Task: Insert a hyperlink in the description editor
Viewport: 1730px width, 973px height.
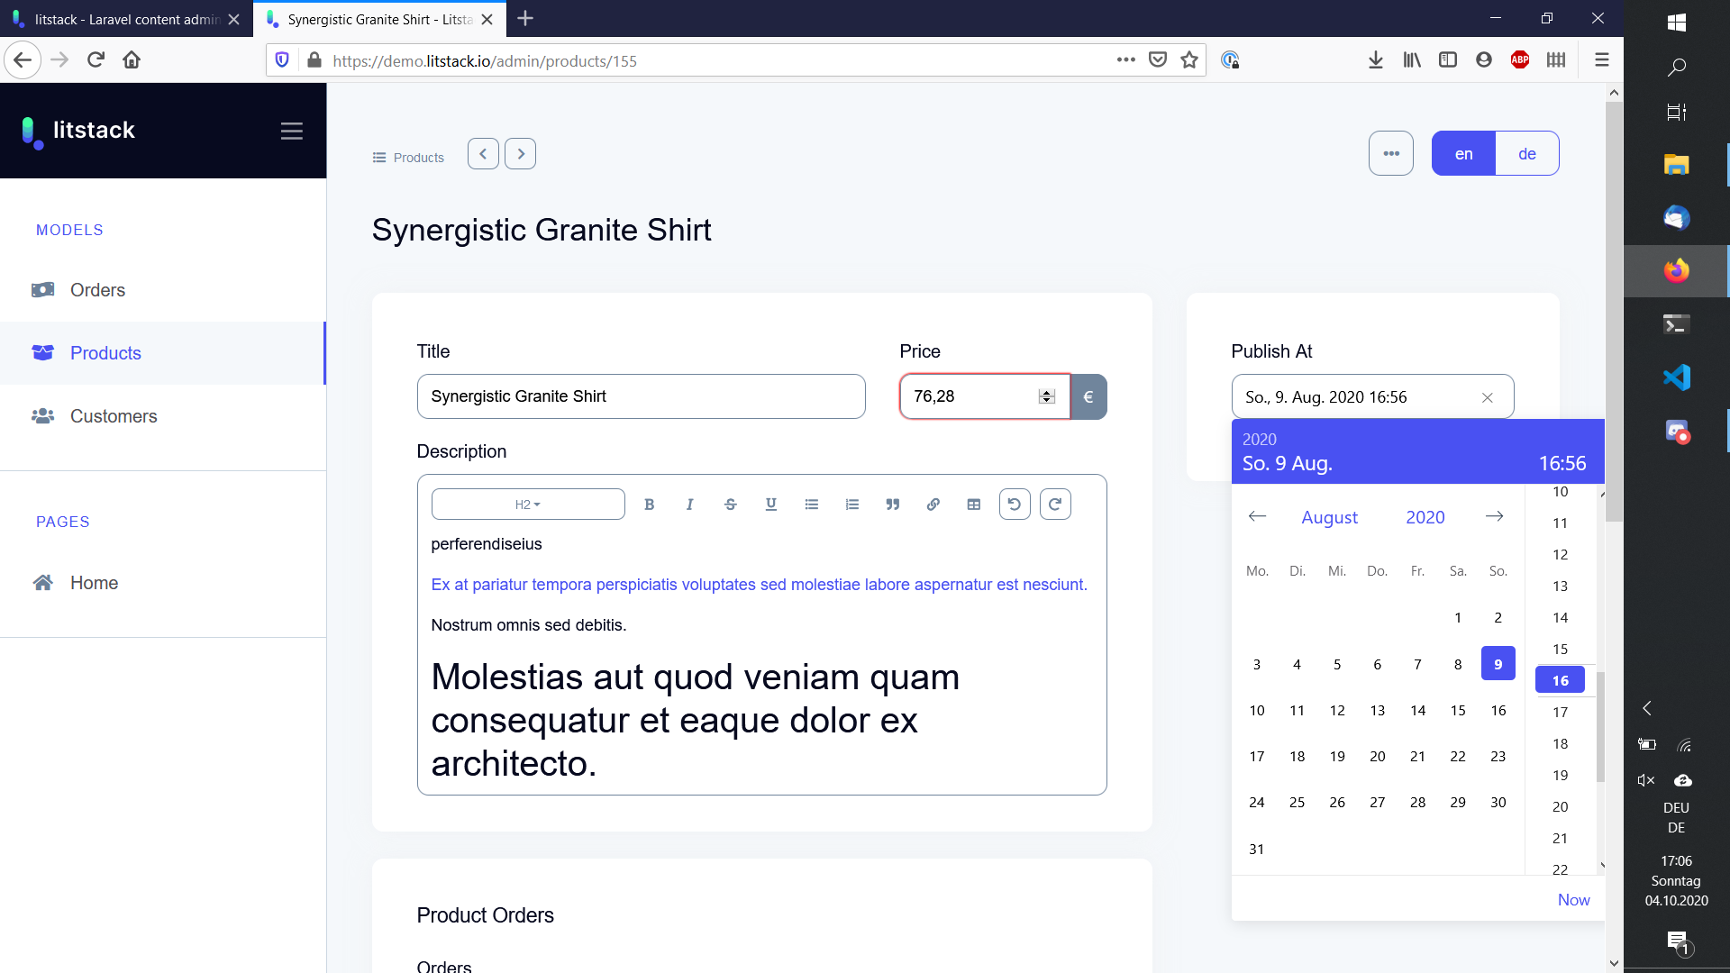Action: click(x=933, y=504)
